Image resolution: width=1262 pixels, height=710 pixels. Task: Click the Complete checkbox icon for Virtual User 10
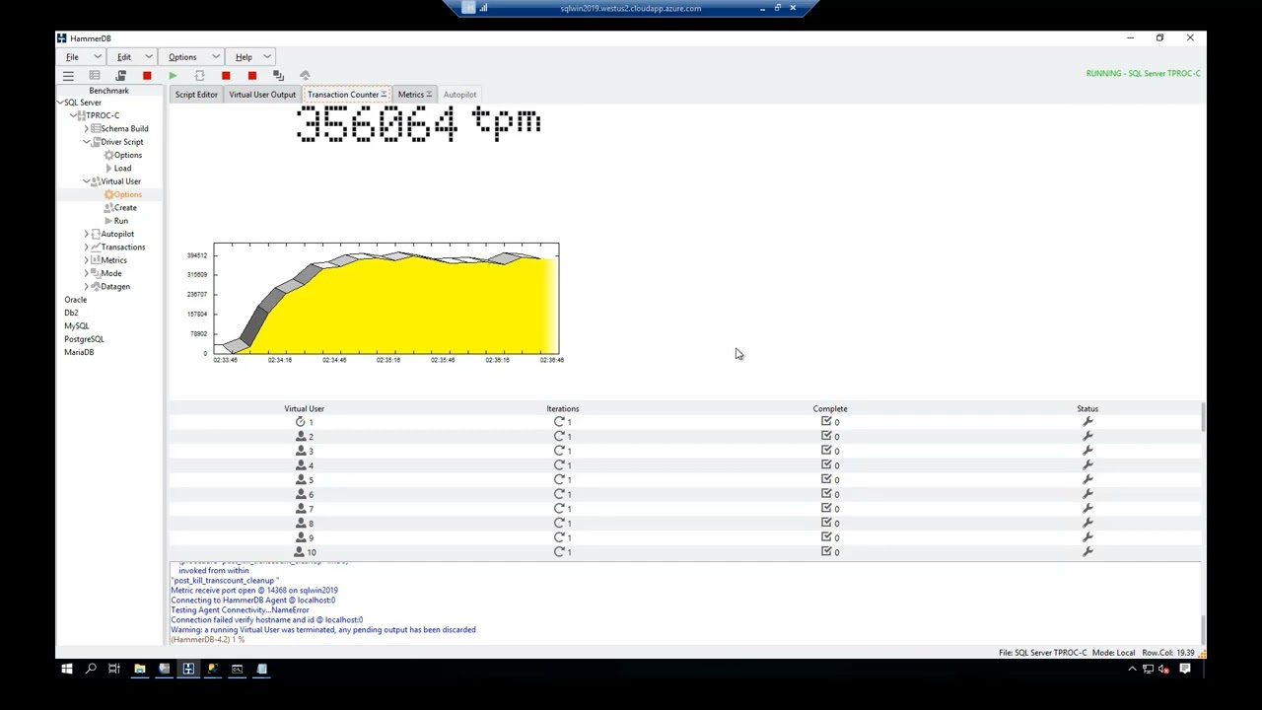[826, 551]
